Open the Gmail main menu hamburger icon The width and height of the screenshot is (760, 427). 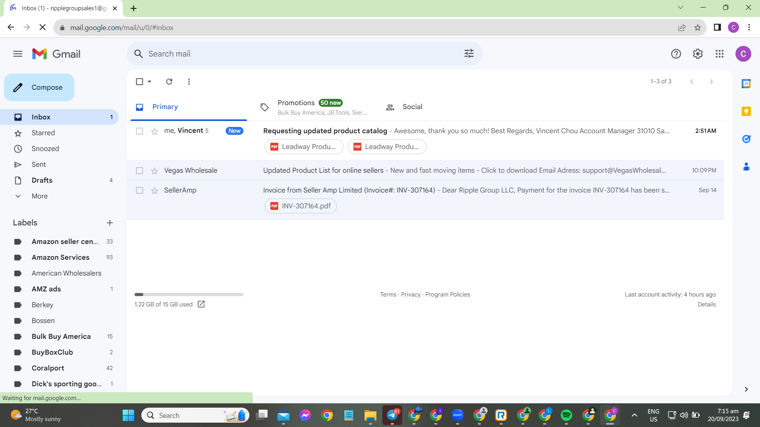pos(18,54)
